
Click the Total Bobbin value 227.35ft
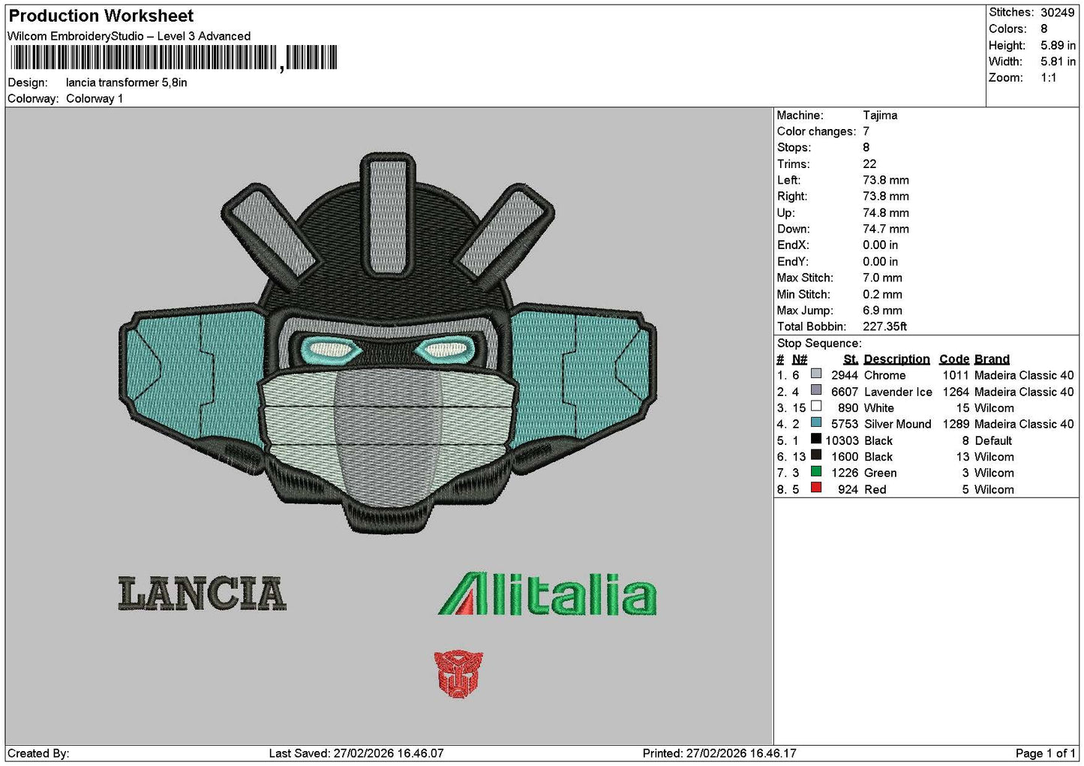click(885, 327)
